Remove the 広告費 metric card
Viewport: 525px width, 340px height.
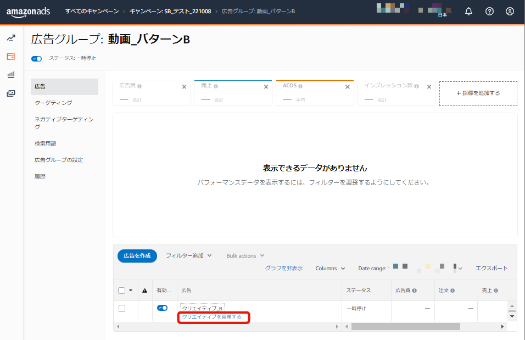click(x=184, y=87)
